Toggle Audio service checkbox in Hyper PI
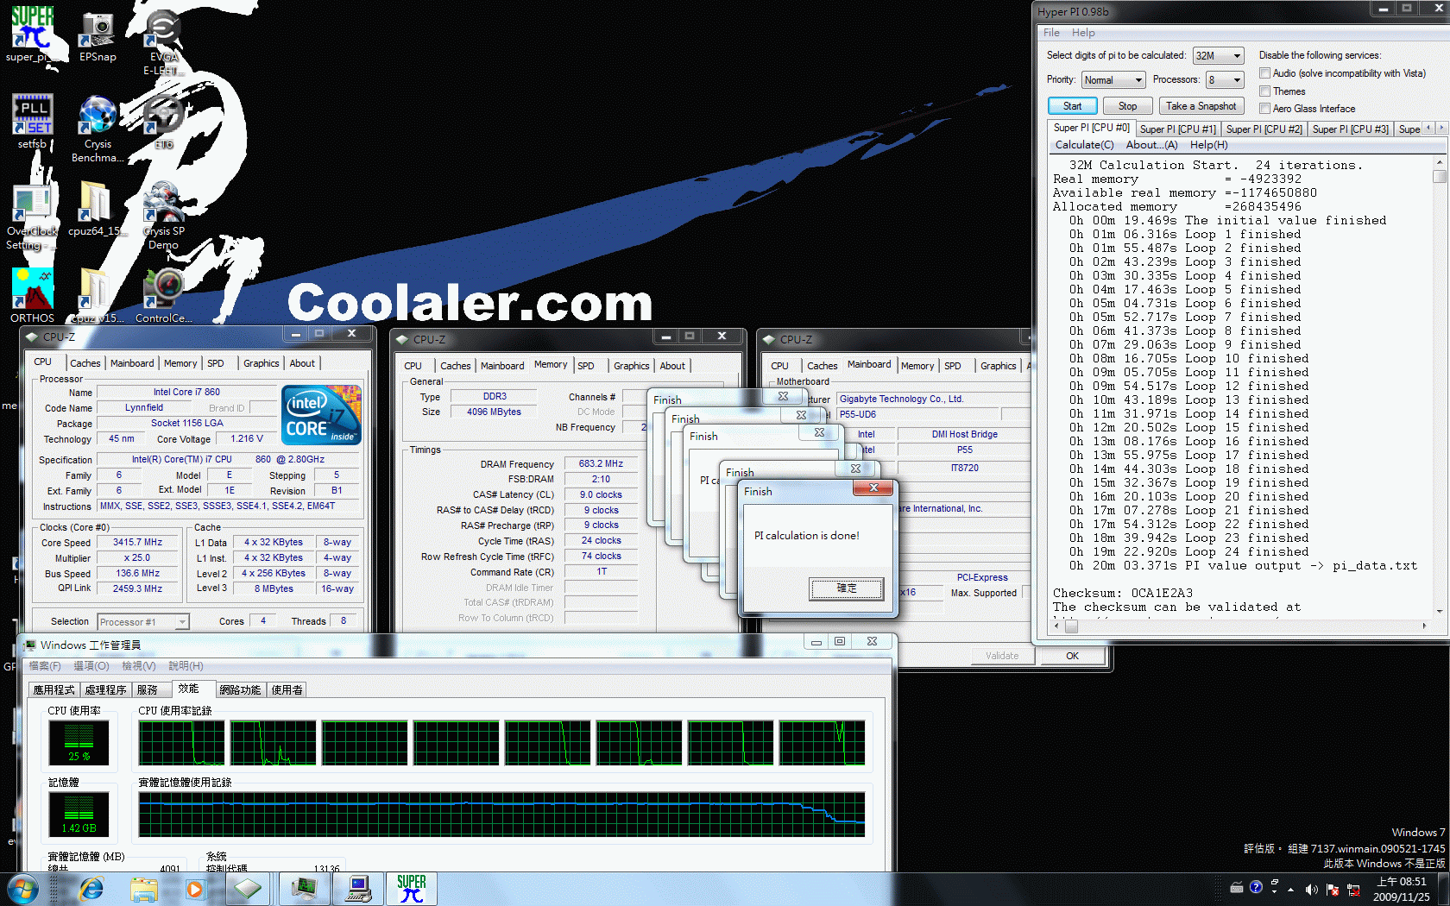1450x906 pixels. click(x=1264, y=73)
